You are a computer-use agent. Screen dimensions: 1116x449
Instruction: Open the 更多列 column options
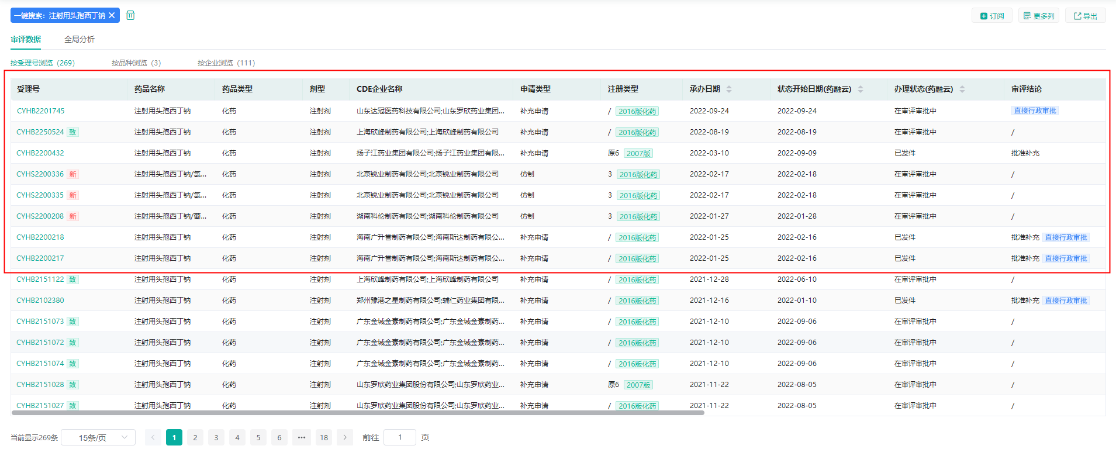tap(1039, 16)
